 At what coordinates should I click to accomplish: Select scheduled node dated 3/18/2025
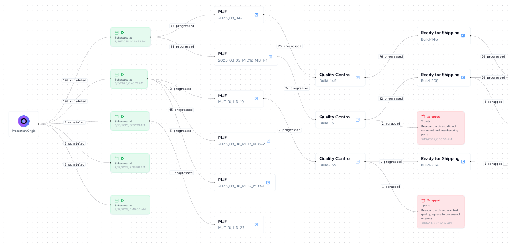tap(130, 121)
